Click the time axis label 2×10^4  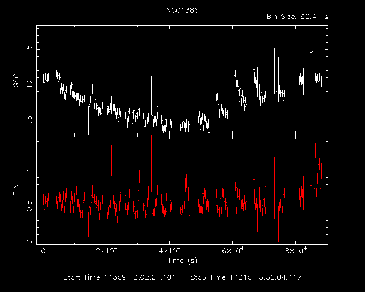click(x=106, y=250)
